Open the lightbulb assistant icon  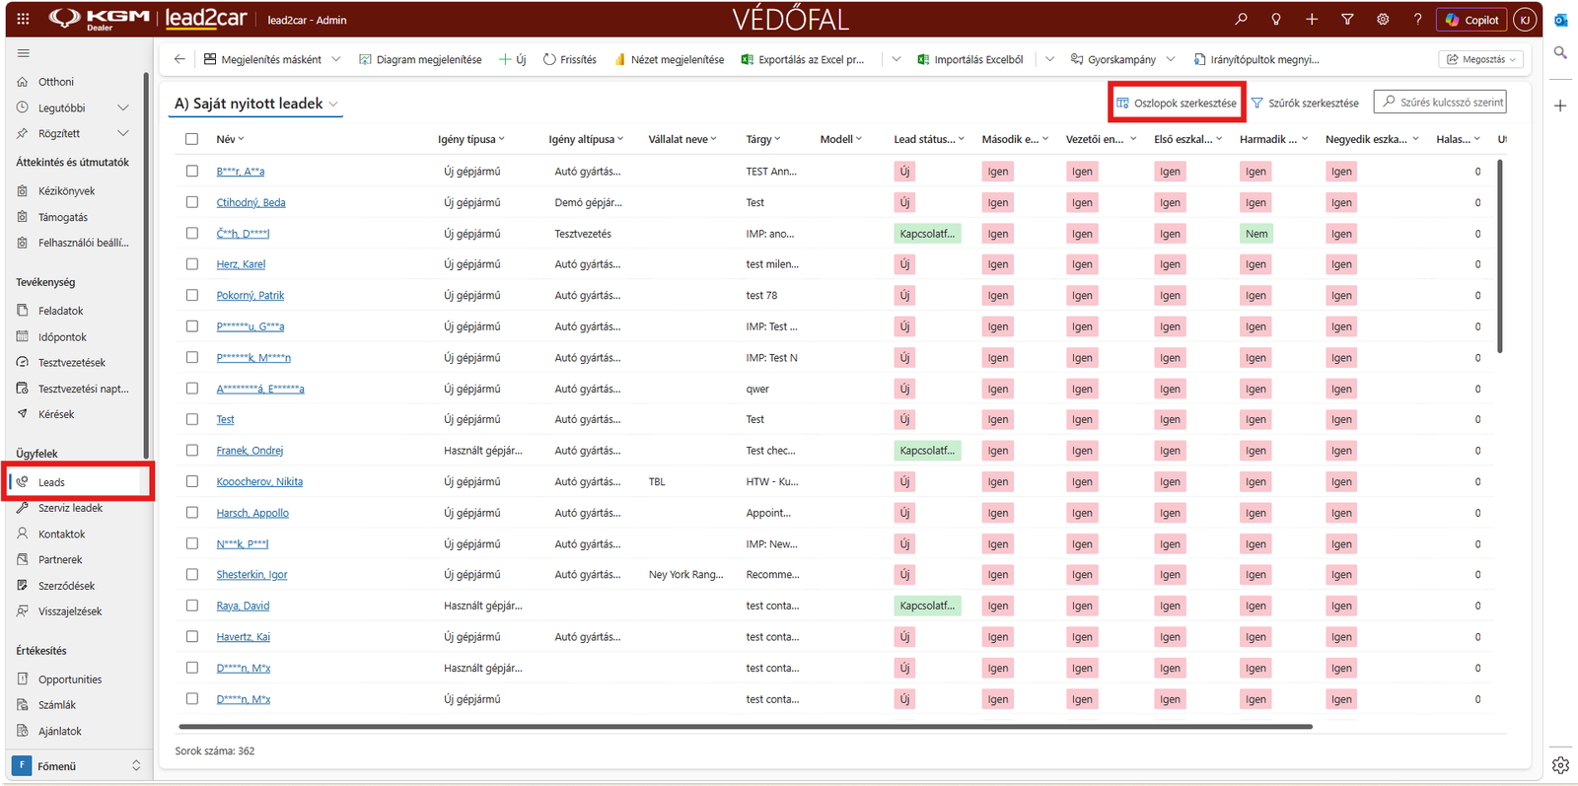tap(1276, 19)
